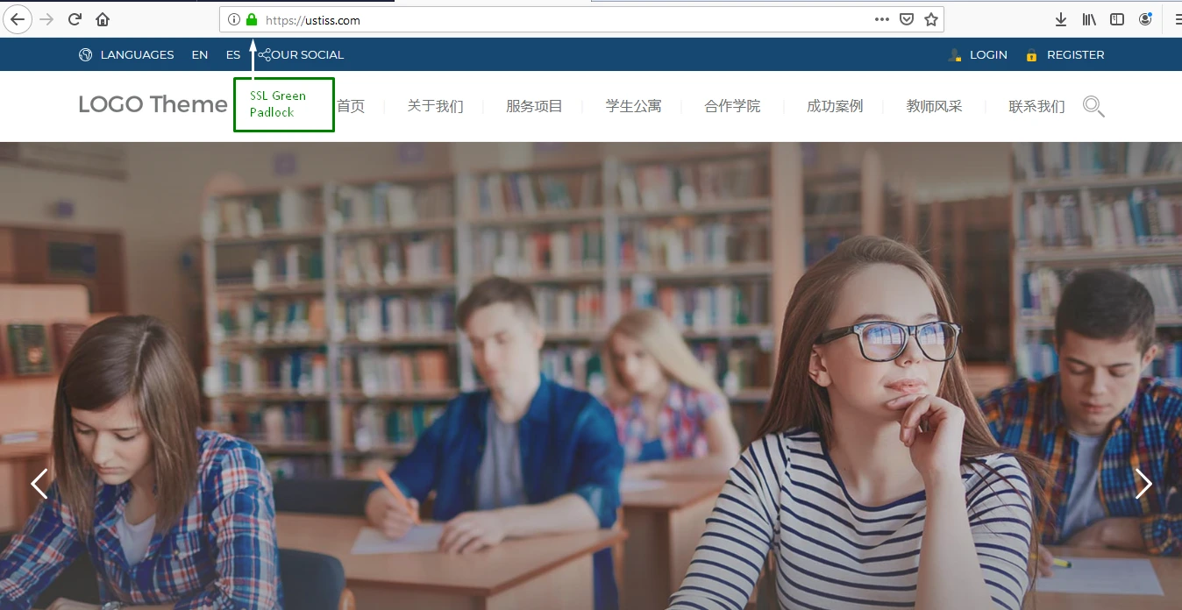
Task: Open the 联系我们 navigation item
Action: (x=1036, y=106)
